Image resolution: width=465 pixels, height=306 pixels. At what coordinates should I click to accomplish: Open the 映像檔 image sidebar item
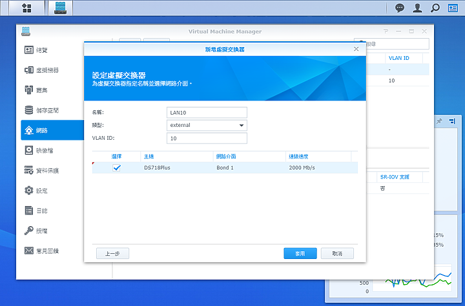(x=52, y=150)
